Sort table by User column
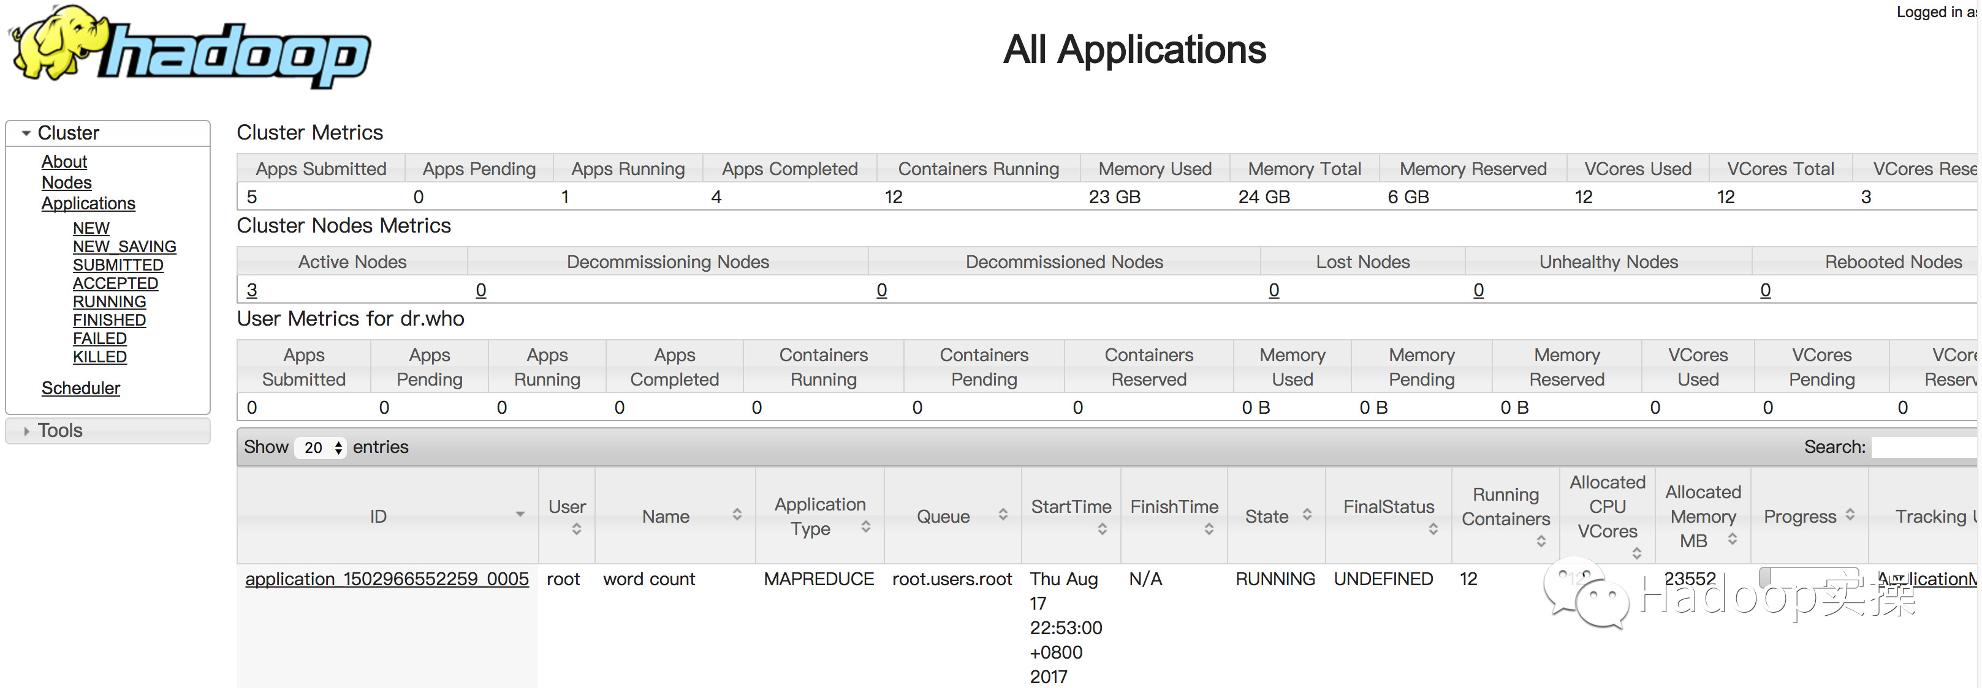1982x688 pixels. point(567,517)
